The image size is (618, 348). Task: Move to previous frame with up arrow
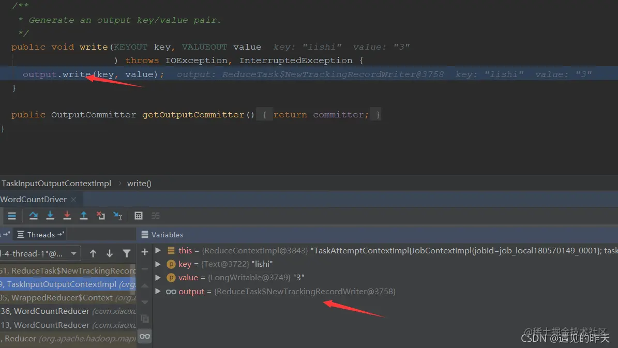93,253
